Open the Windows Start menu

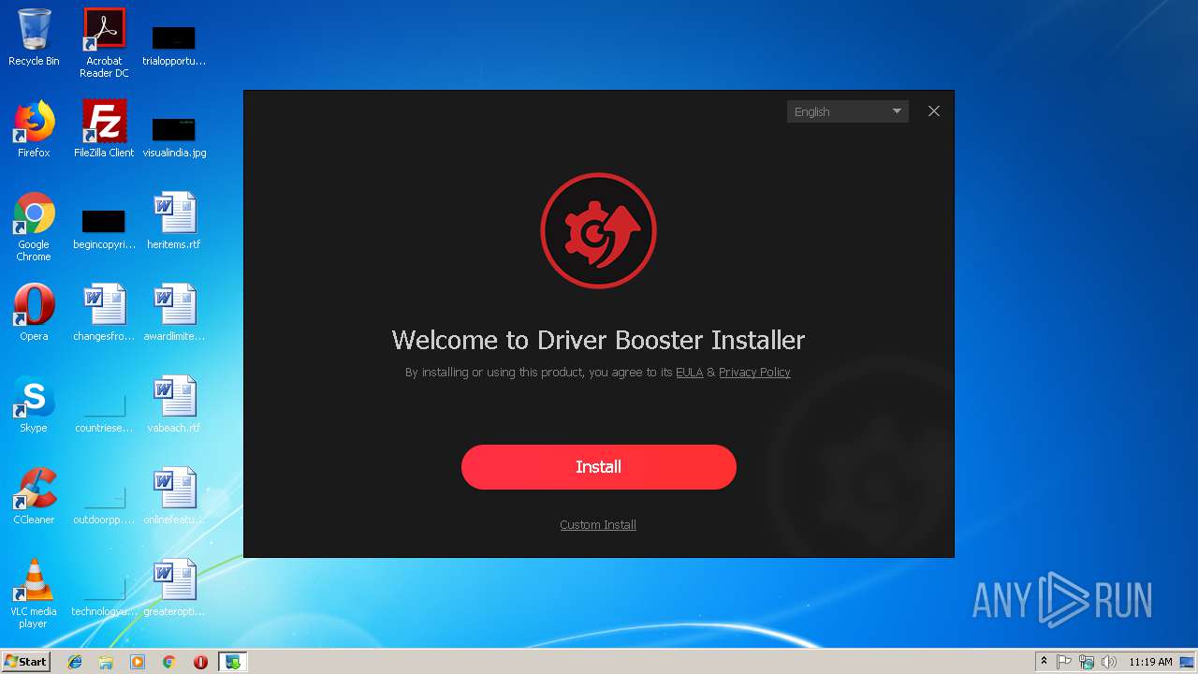coord(25,662)
